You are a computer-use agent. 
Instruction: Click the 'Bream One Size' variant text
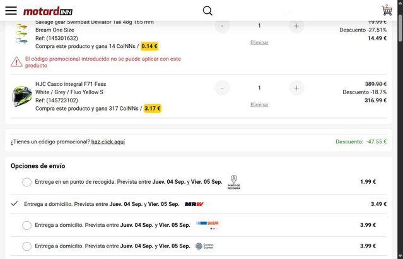[x=55, y=30]
